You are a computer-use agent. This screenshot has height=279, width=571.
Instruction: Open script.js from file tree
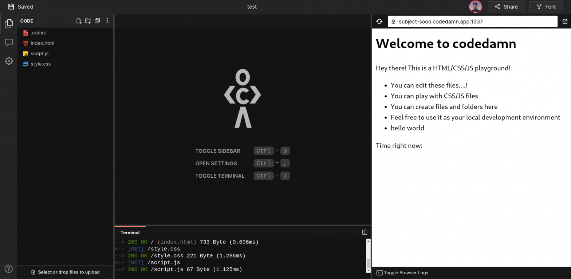(39, 53)
